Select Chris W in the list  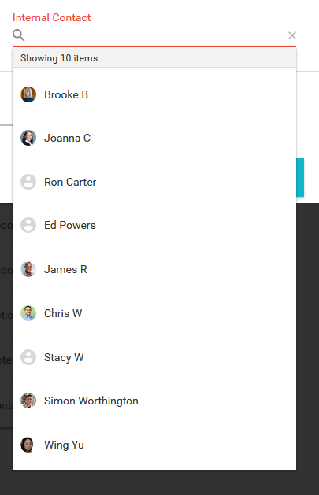(154, 313)
